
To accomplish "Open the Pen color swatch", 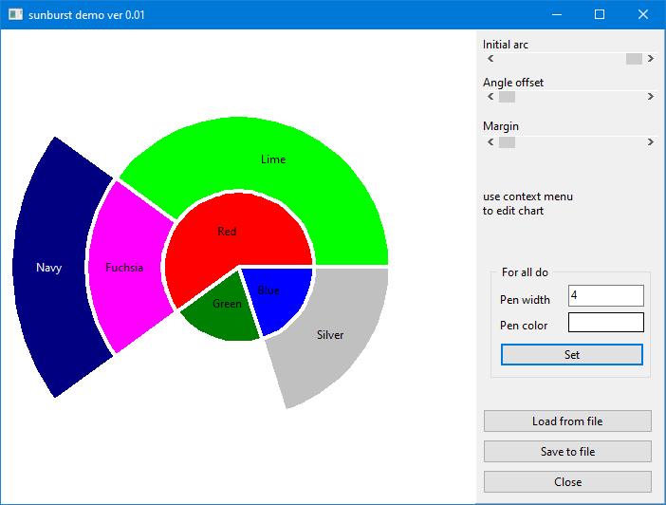I will coord(605,323).
